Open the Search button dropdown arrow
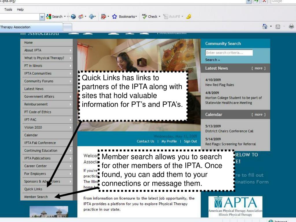This screenshot has height=222, width=296. tap(65, 16)
